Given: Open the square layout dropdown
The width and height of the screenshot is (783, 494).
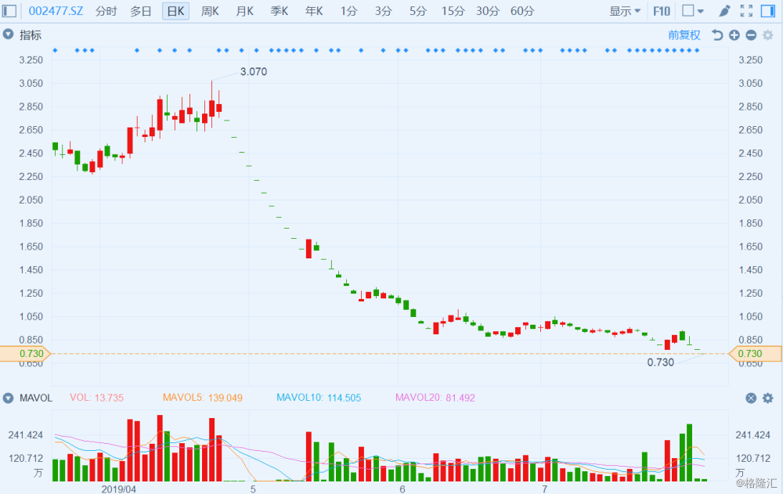Looking at the screenshot, I should click(x=692, y=11).
